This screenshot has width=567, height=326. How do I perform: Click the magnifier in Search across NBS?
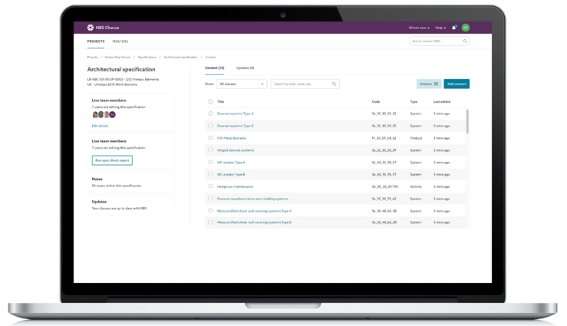(465, 41)
